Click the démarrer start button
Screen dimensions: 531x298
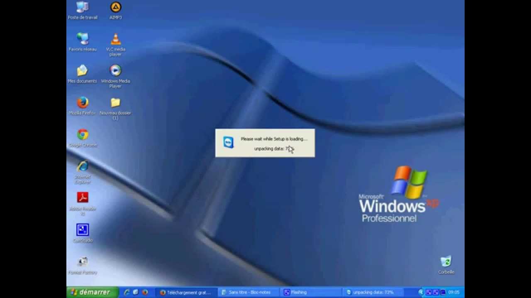click(x=92, y=292)
